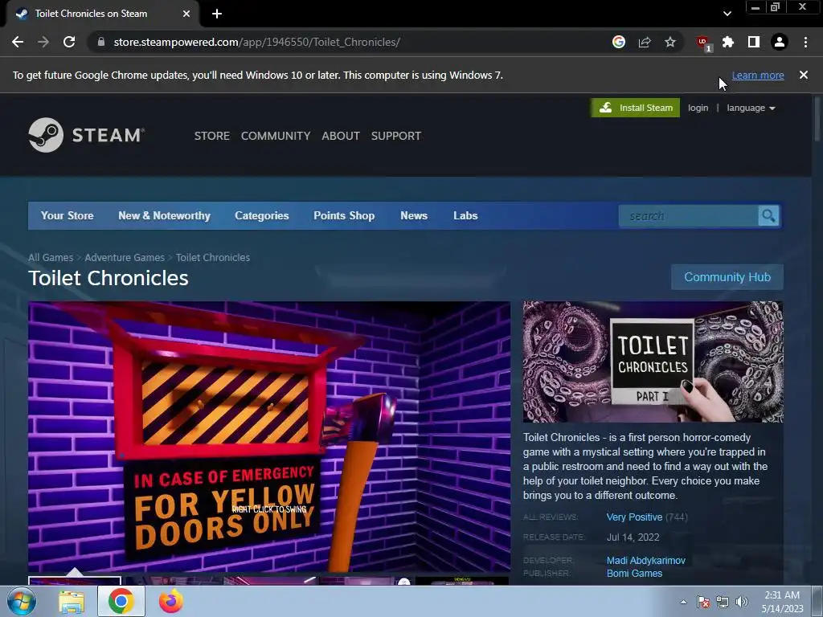Open the Very Positive reviews link

tap(635, 517)
